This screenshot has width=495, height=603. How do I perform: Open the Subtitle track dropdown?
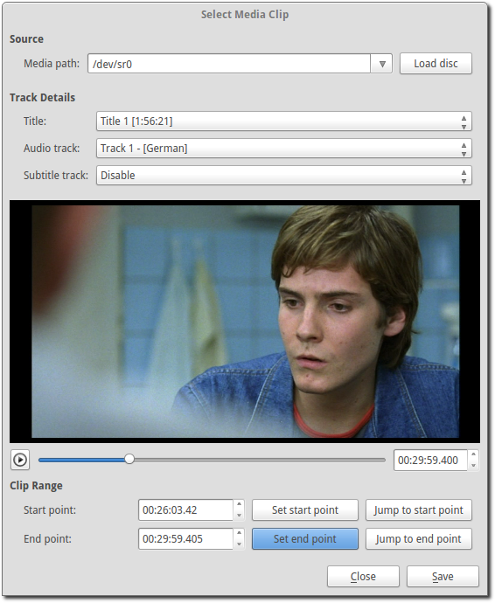[x=283, y=176]
